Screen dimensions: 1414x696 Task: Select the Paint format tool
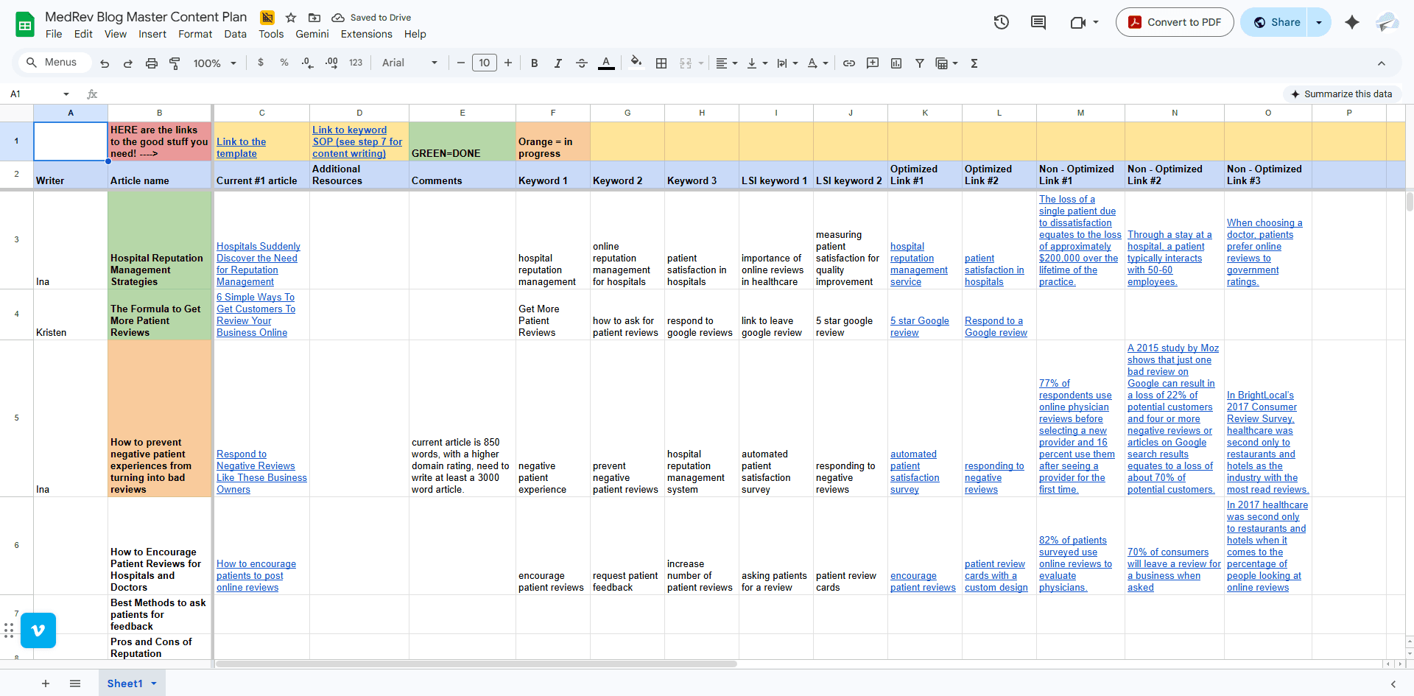tap(175, 63)
